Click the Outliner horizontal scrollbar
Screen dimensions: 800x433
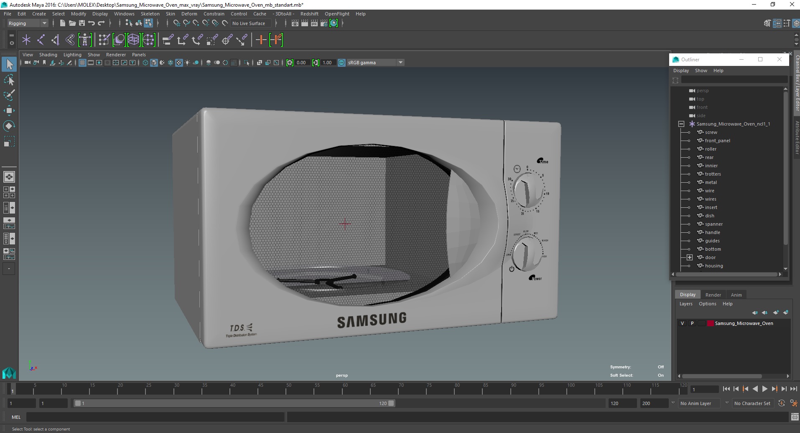click(726, 274)
